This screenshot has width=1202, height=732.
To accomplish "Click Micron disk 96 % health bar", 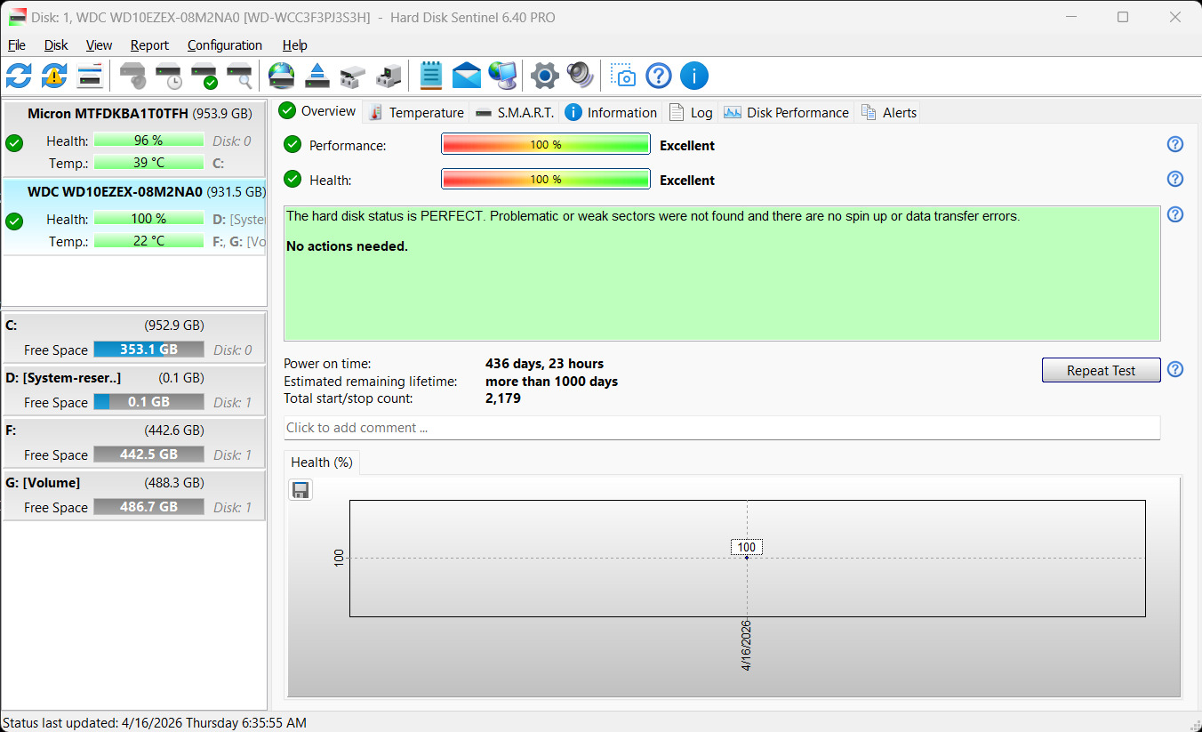I will [x=148, y=141].
